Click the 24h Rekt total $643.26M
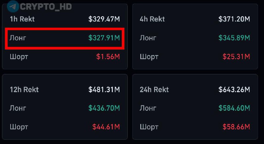Viewport: 264px width, 144px height. pyautogui.click(x=234, y=90)
